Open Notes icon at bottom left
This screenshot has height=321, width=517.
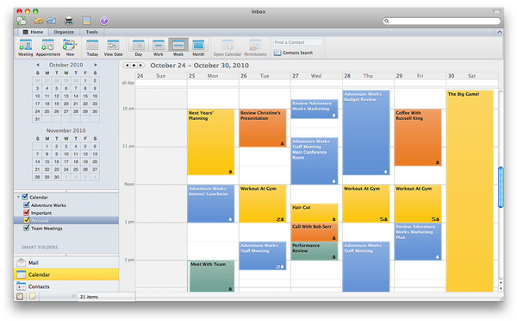tap(33, 296)
